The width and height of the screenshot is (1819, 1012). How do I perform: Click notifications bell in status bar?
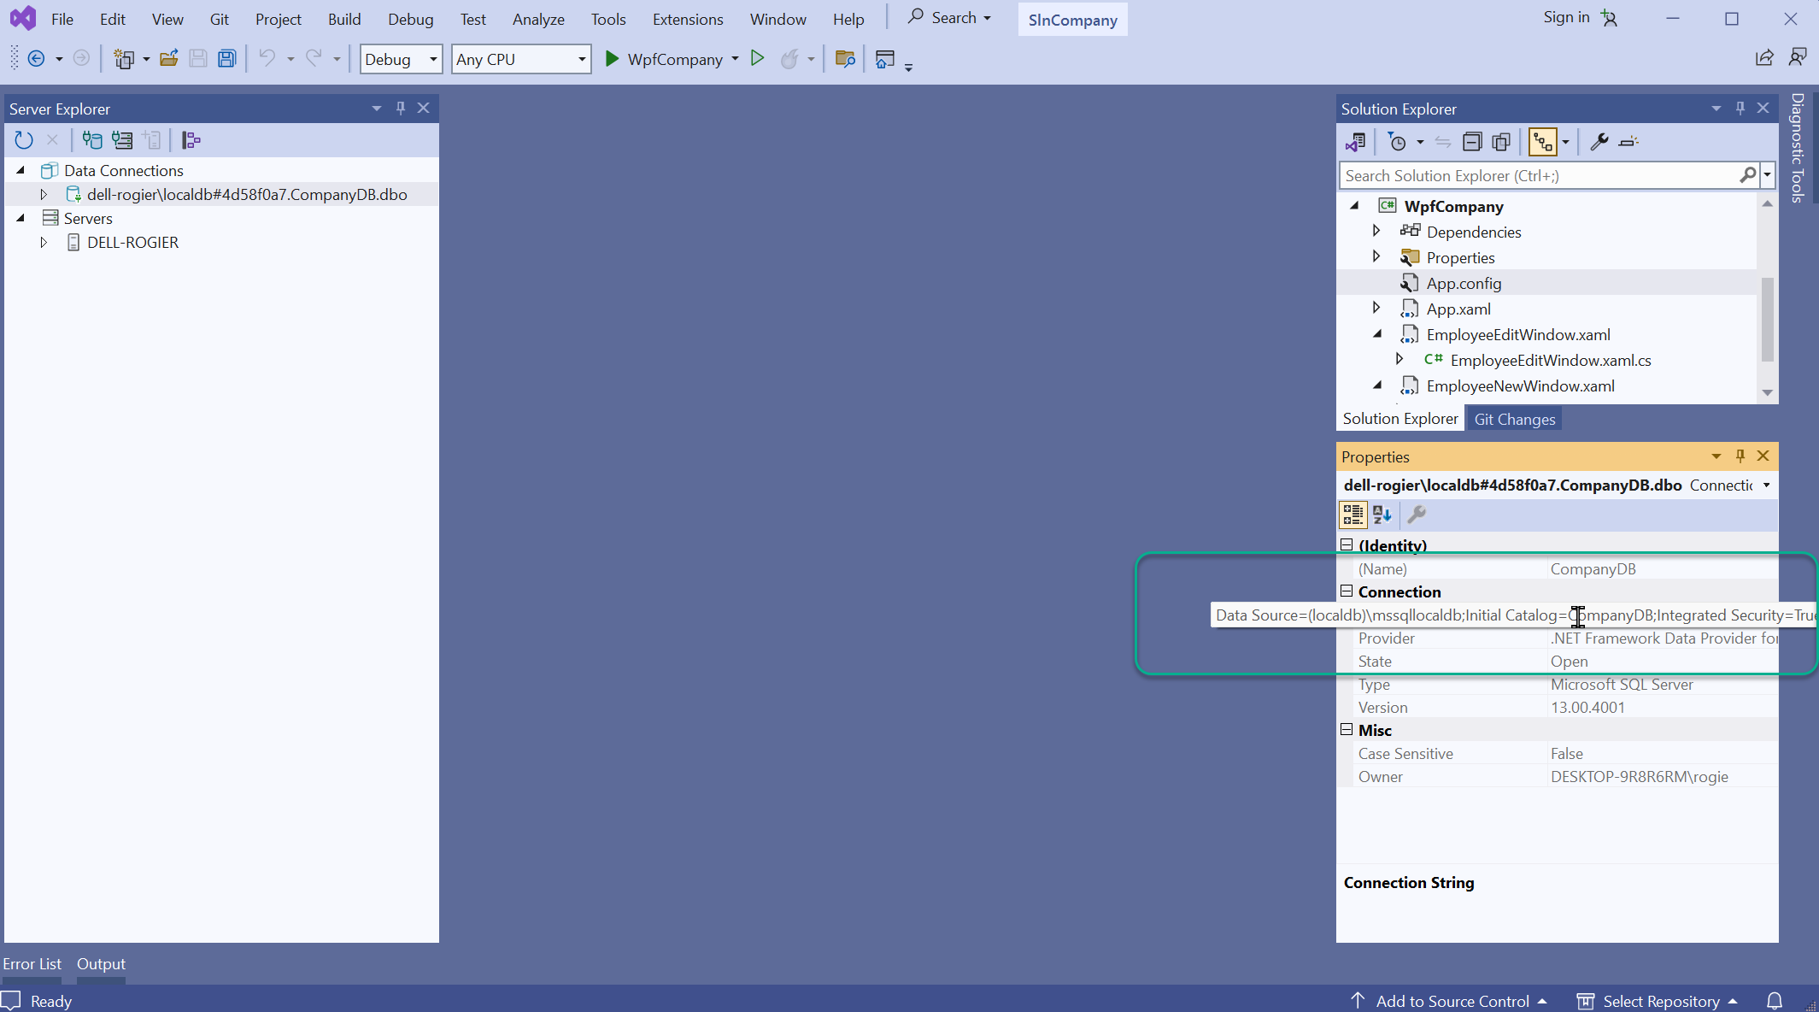[x=1775, y=1001]
